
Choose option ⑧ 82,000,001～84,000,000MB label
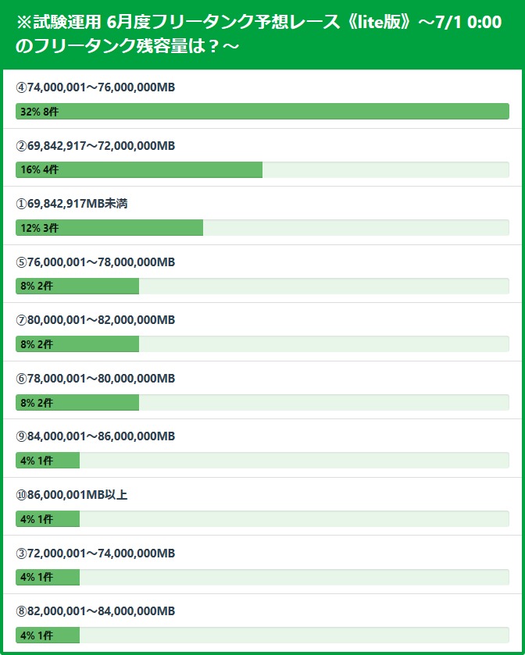pos(95,611)
